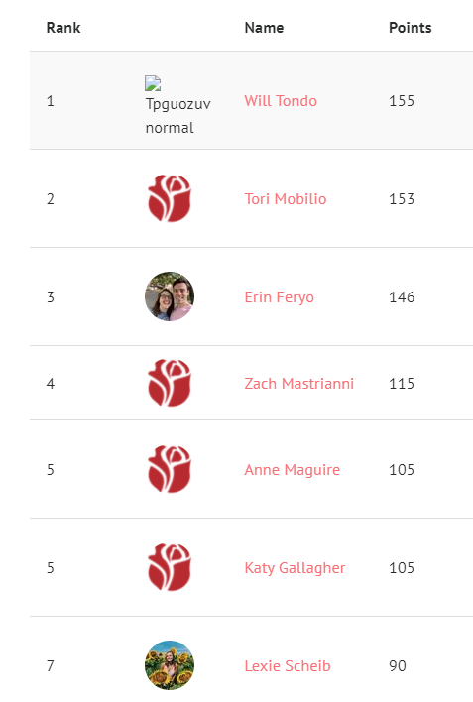
Task: Open Lexie Scheib's profile link
Action: pyautogui.click(x=288, y=665)
